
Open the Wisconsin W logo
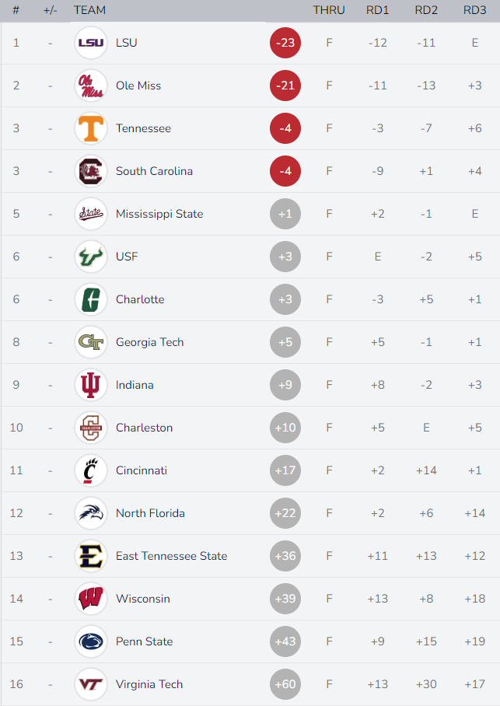click(90, 599)
